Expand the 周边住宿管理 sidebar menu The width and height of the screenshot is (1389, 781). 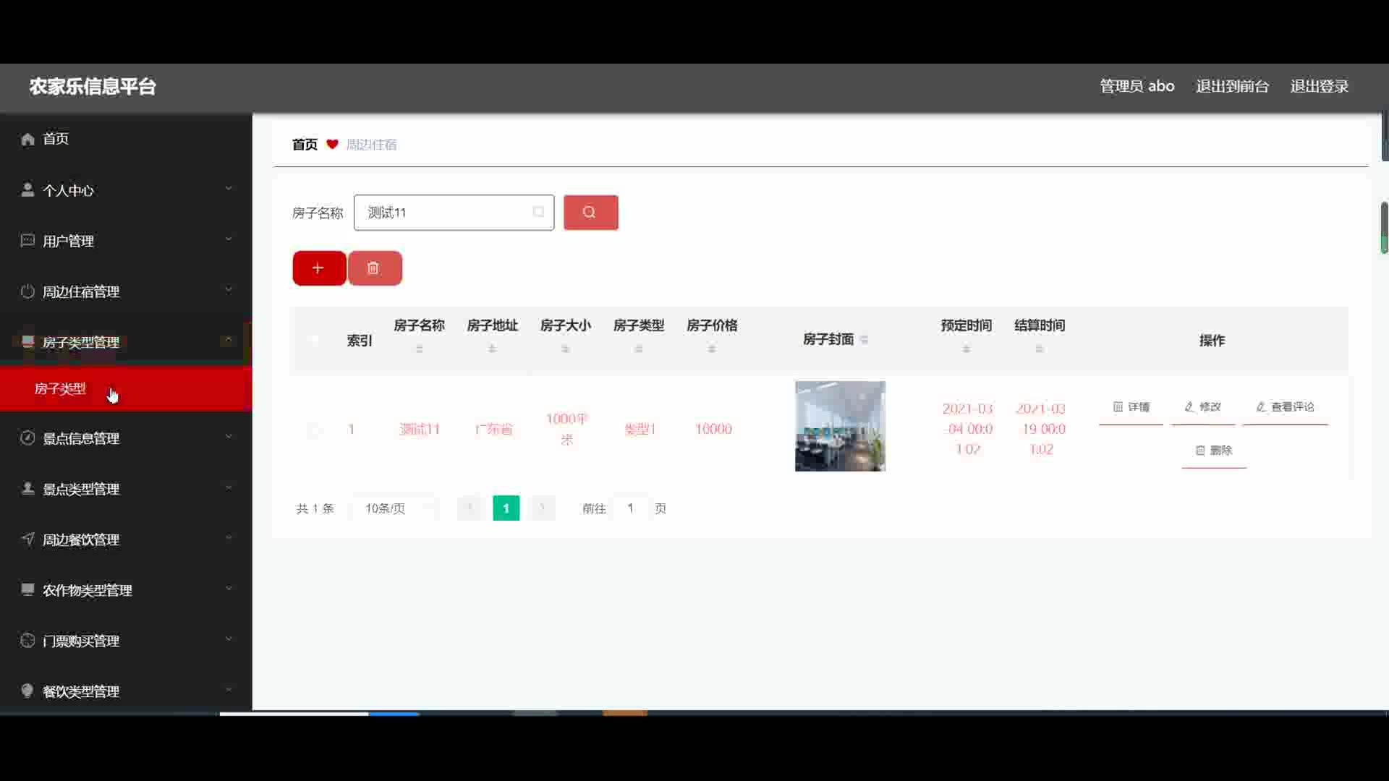click(126, 291)
